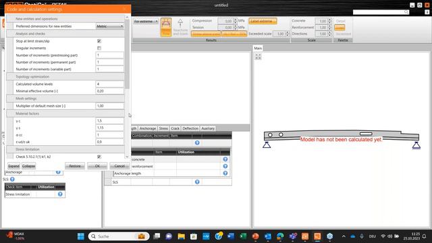
Task: Collapse Topology optimization section
Action: [x=65, y=76]
